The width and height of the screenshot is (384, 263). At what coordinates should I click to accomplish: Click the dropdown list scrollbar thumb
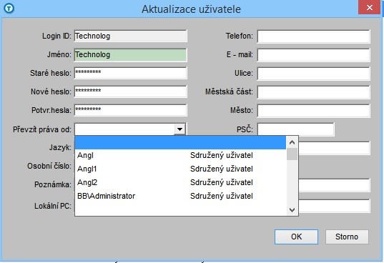(292, 154)
